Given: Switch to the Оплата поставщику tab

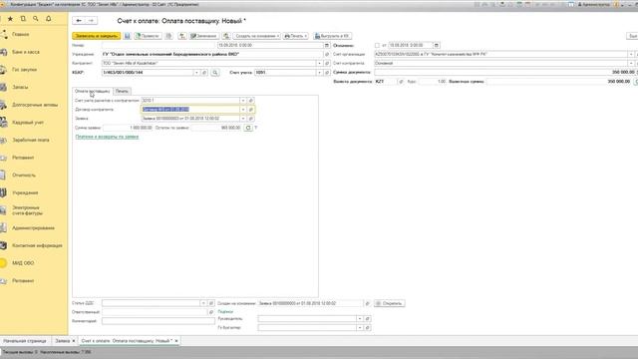Looking at the screenshot, I should tap(93, 91).
